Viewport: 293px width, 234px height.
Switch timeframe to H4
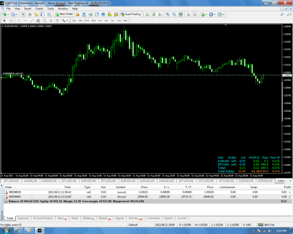tap(106, 21)
